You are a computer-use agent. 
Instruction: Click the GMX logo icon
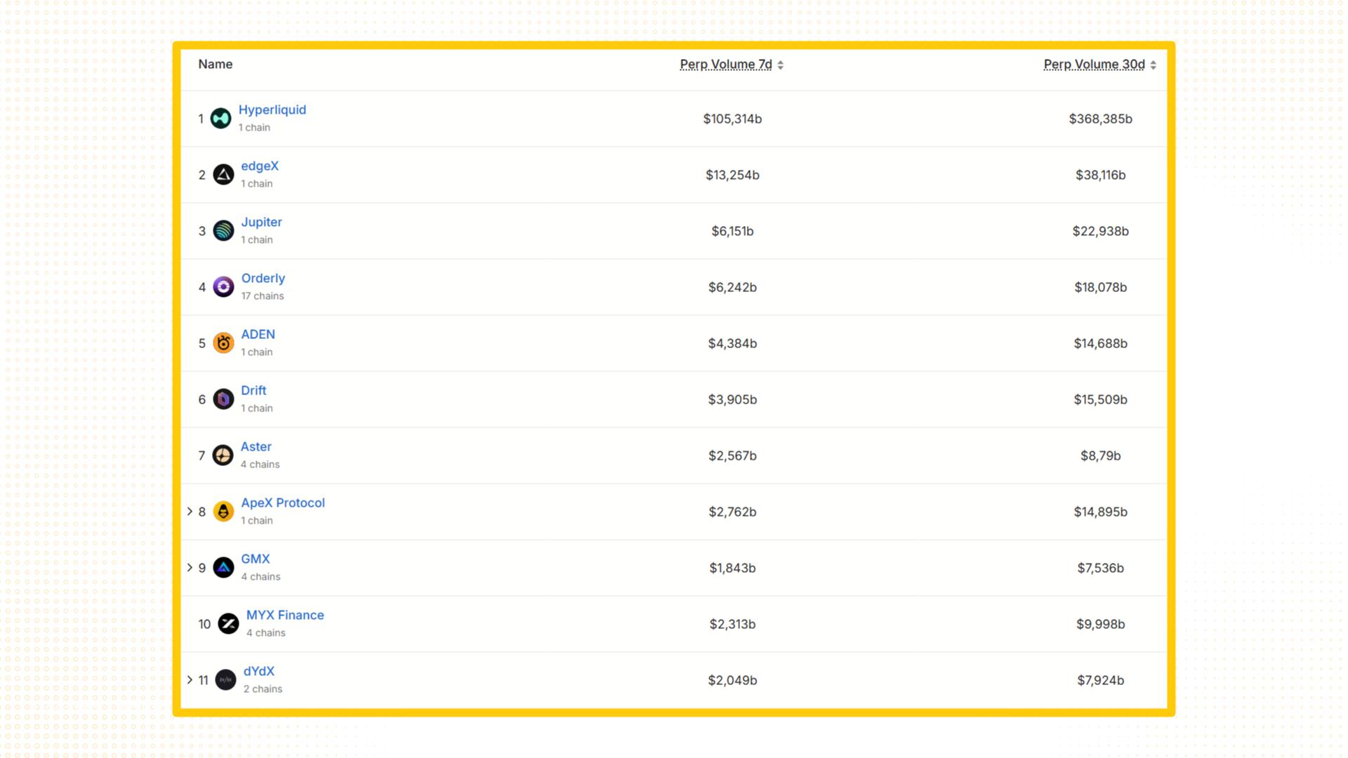(x=223, y=568)
